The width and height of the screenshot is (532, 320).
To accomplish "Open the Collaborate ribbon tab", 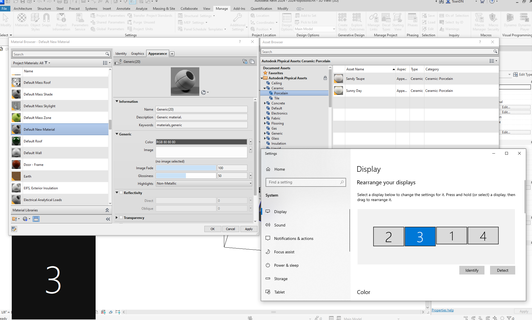I will coord(189,9).
